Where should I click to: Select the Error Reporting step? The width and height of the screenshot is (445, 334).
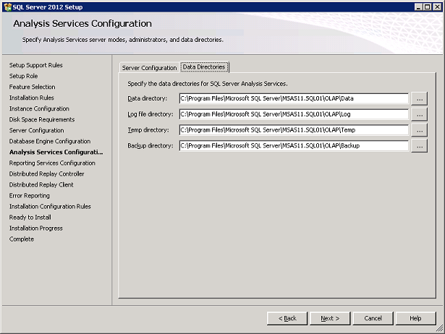(x=29, y=196)
